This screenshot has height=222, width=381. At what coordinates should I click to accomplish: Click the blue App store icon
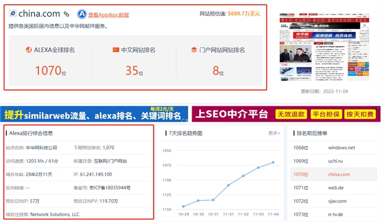(82, 14)
